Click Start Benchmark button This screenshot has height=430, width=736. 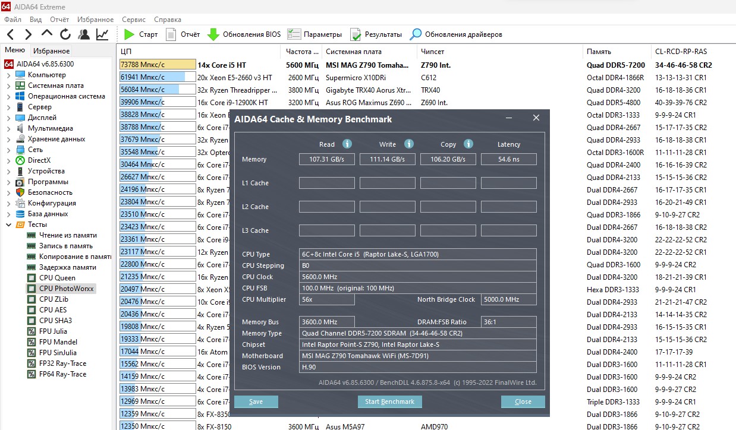coord(389,401)
